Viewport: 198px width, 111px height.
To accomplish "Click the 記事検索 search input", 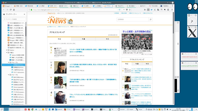I will [133, 19].
